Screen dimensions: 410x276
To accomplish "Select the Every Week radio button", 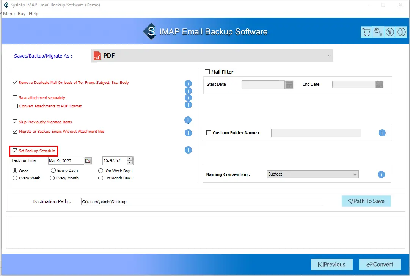I will point(15,178).
